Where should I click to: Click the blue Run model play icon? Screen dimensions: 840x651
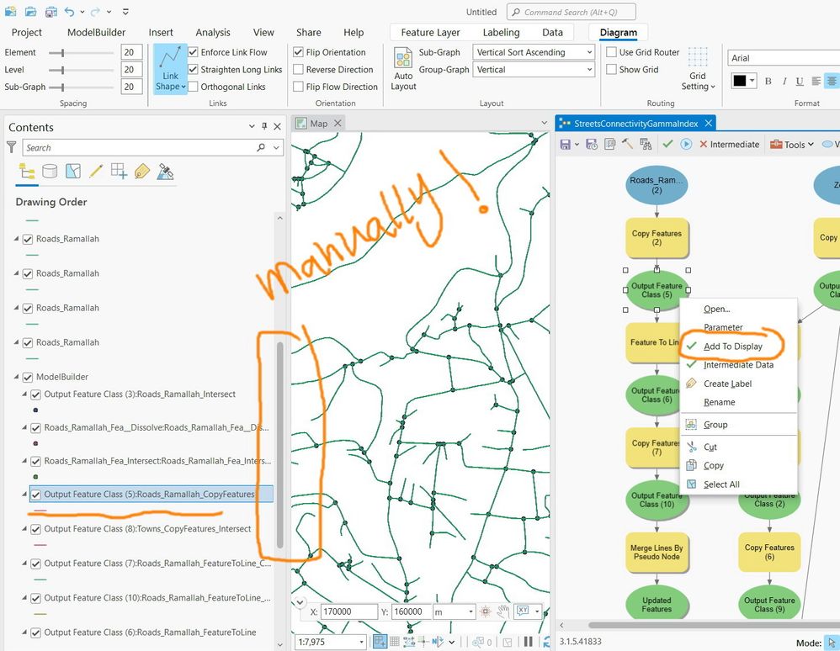[686, 144]
